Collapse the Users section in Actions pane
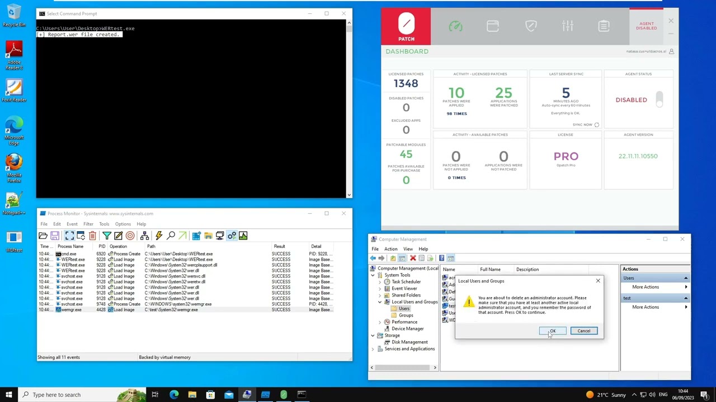This screenshot has height=402, width=716. (x=686, y=278)
